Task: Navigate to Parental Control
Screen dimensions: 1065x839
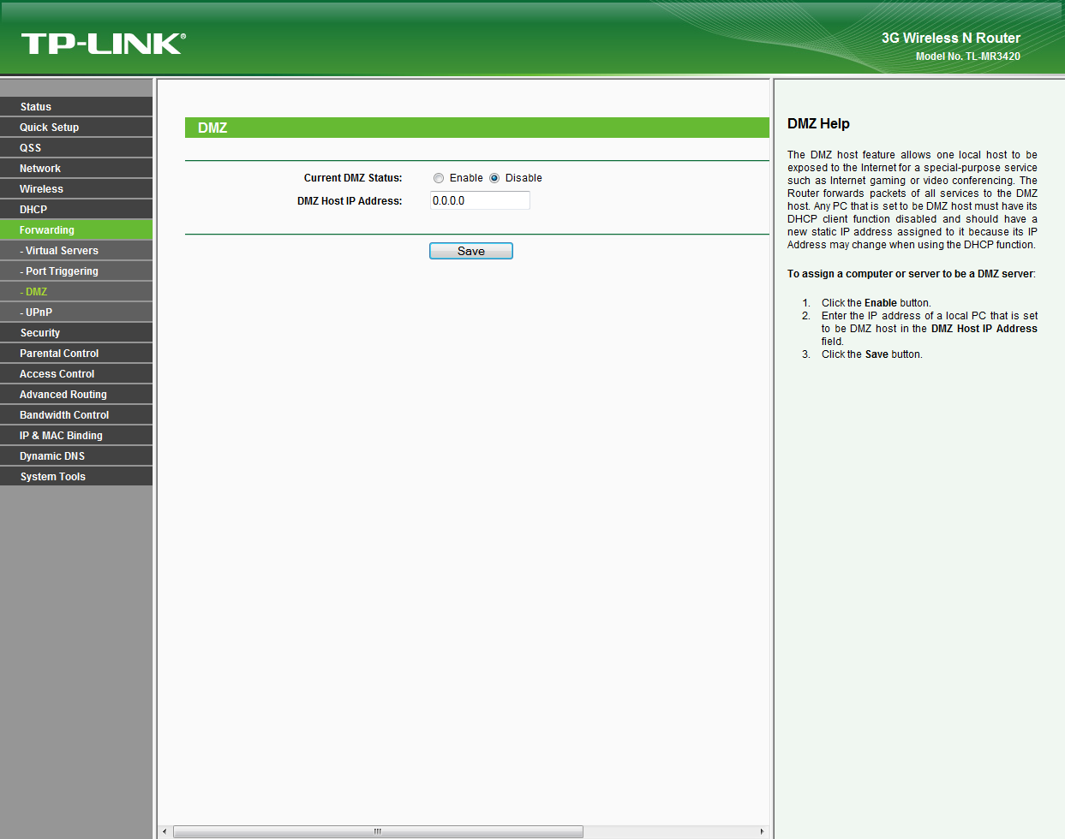Action: click(59, 354)
